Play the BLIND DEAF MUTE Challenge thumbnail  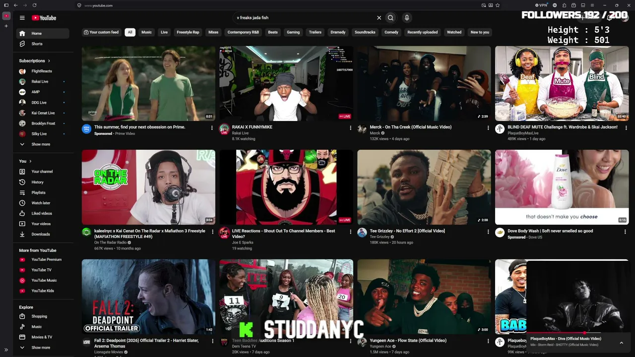pos(562,83)
